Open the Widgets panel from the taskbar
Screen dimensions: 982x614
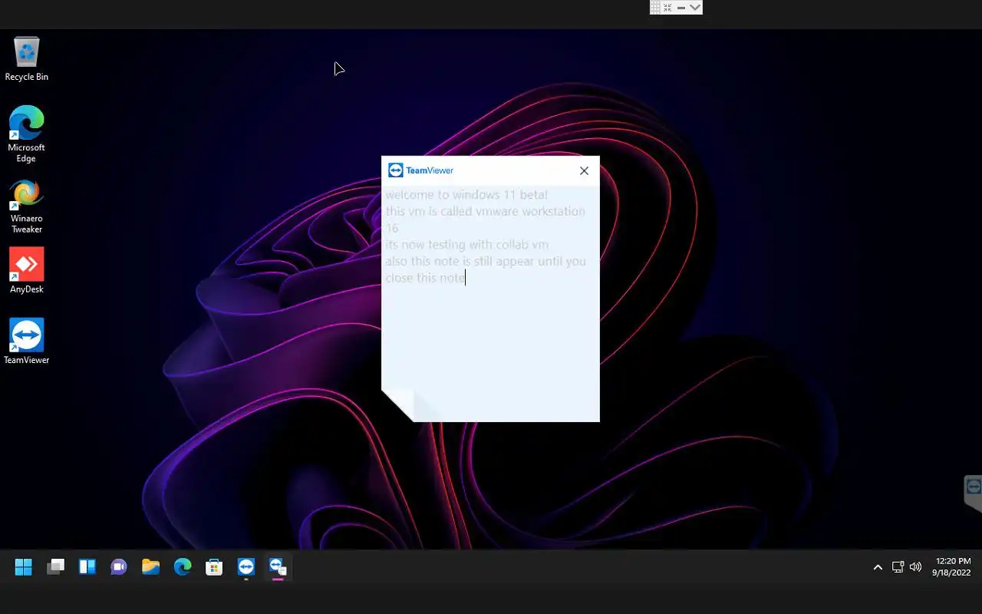87,567
